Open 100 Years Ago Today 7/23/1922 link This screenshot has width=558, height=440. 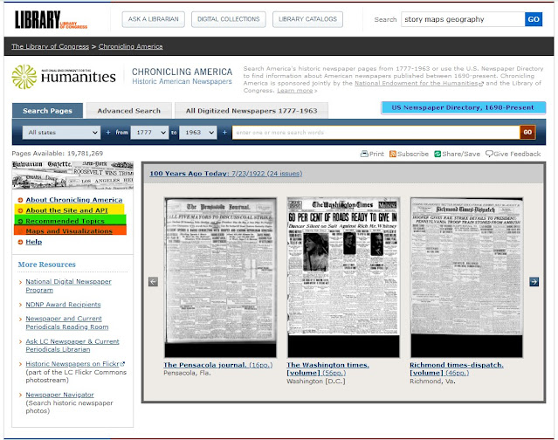(x=225, y=174)
